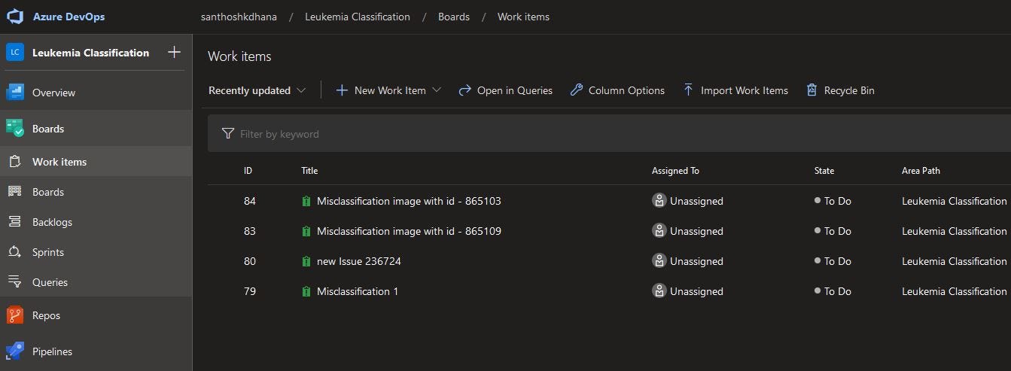This screenshot has height=371, width=1011.
Task: Click To Do state in row 83
Action: pos(833,231)
